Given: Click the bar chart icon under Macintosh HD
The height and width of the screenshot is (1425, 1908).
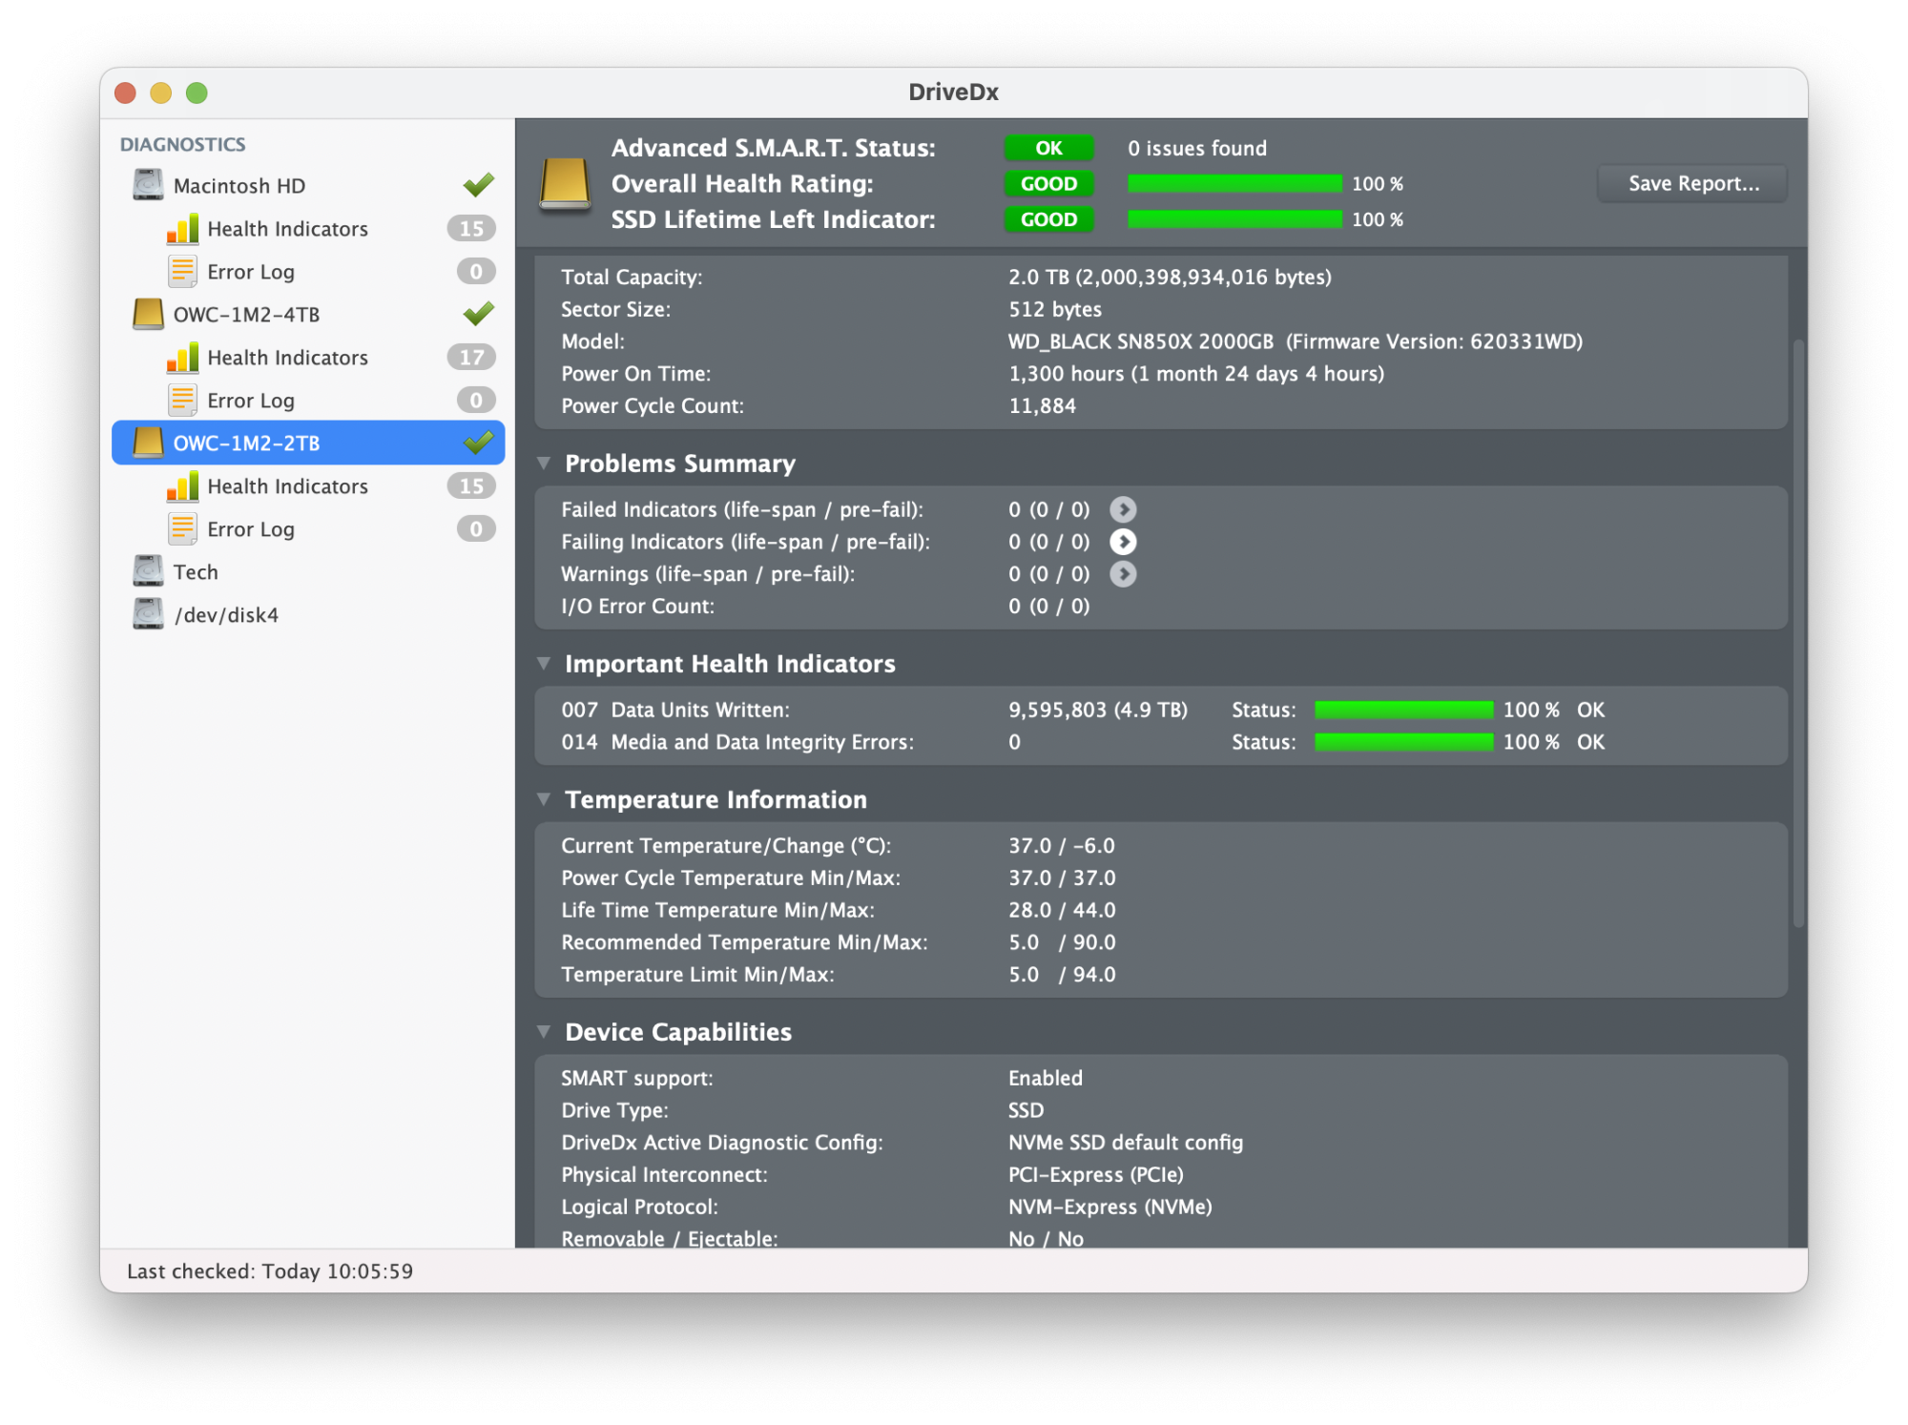Looking at the screenshot, I should pos(182,229).
